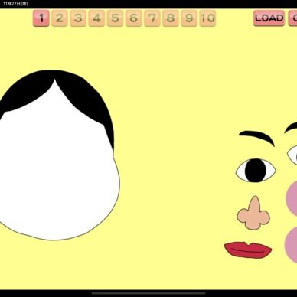Select slot number 10 button
Screen dimensions: 297x297
(x=207, y=18)
